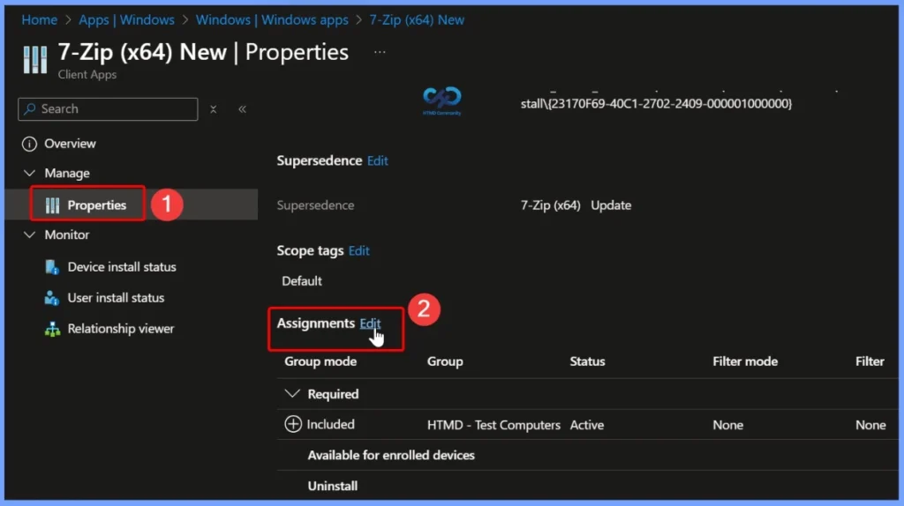
Task: Click the Group mode column header
Action: 320,361
